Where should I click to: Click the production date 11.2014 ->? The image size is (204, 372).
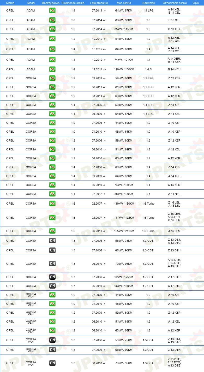pos(99,69)
